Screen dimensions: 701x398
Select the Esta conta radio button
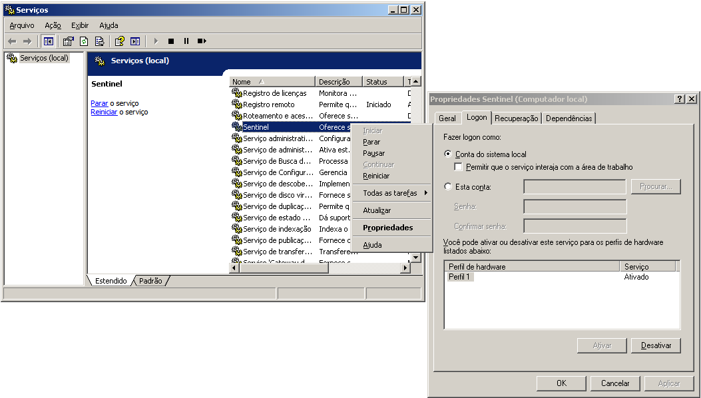coord(448,186)
